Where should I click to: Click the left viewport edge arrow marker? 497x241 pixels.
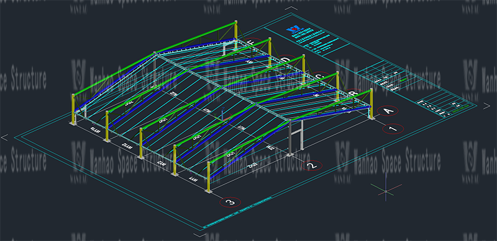click(x=4, y=138)
